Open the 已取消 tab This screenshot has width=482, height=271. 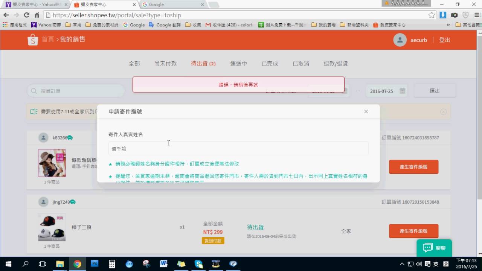tap(301, 64)
